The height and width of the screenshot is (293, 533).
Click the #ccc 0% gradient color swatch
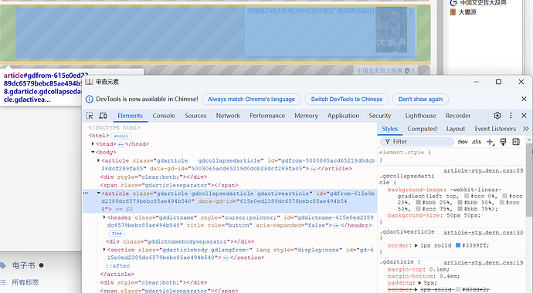(467, 196)
